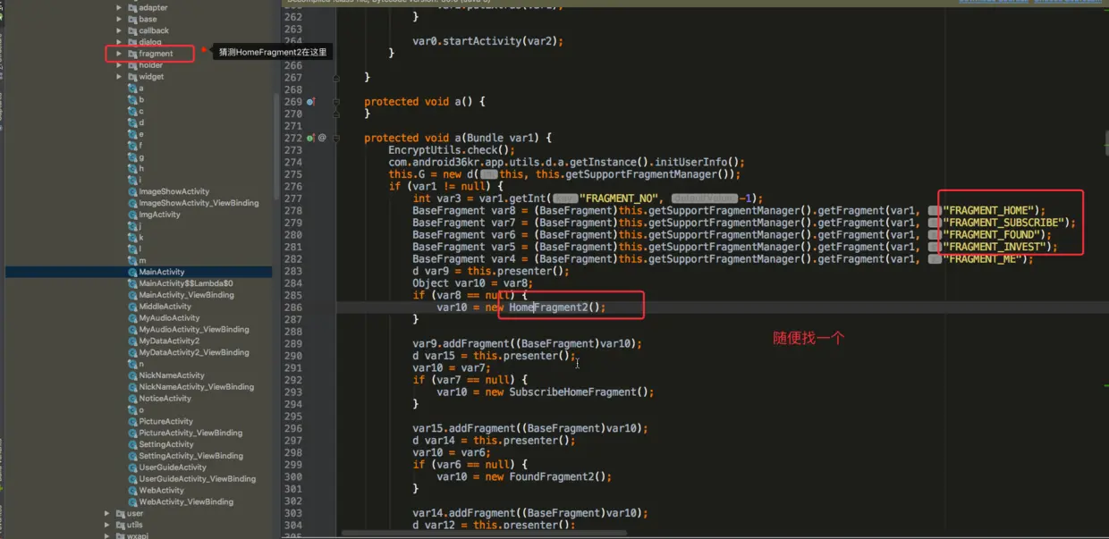Image resolution: width=1109 pixels, height=539 pixels.
Task: Open ImageShowActivity_ViewBinding class
Action: click(x=199, y=203)
